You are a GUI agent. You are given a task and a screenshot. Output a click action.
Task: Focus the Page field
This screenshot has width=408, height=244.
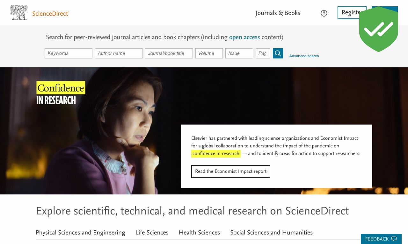(263, 53)
